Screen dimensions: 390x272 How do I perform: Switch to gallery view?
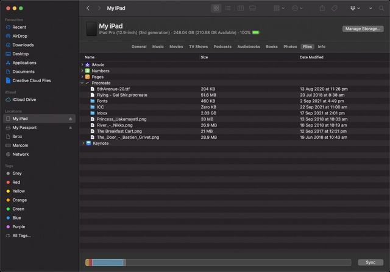pos(252,8)
